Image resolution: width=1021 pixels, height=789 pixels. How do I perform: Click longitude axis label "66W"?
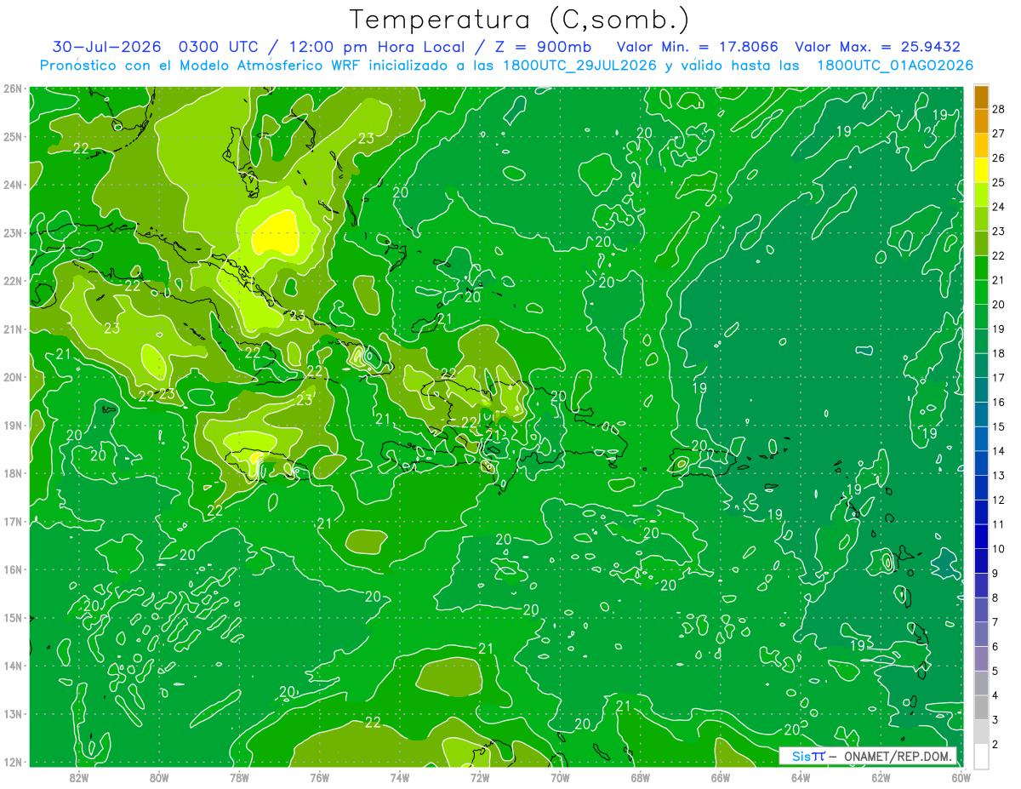pos(721,777)
